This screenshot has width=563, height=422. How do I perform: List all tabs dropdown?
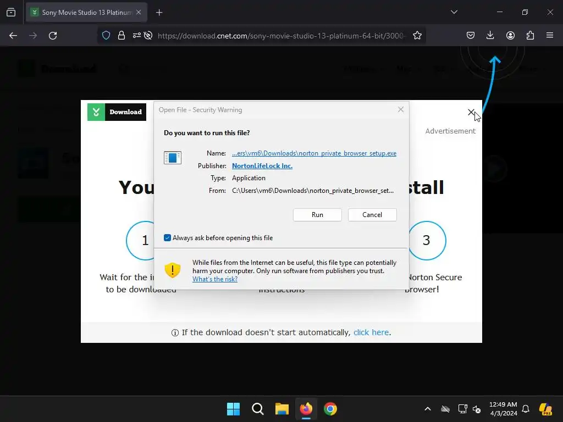tap(454, 12)
